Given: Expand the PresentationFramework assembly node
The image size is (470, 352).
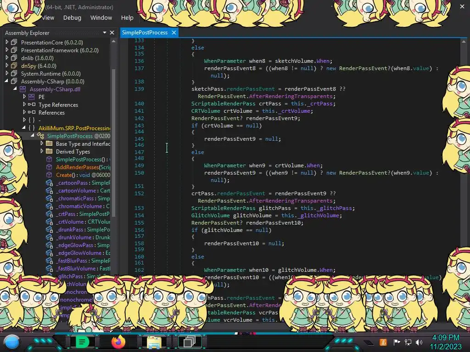Looking at the screenshot, I should [x=7, y=50].
